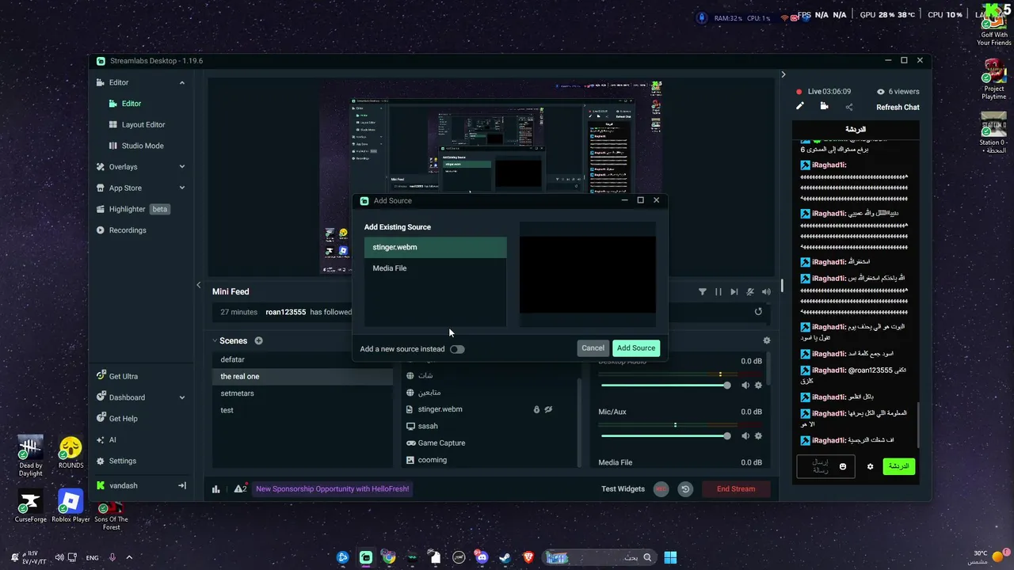Open share stream icon in chat panel

(849, 107)
